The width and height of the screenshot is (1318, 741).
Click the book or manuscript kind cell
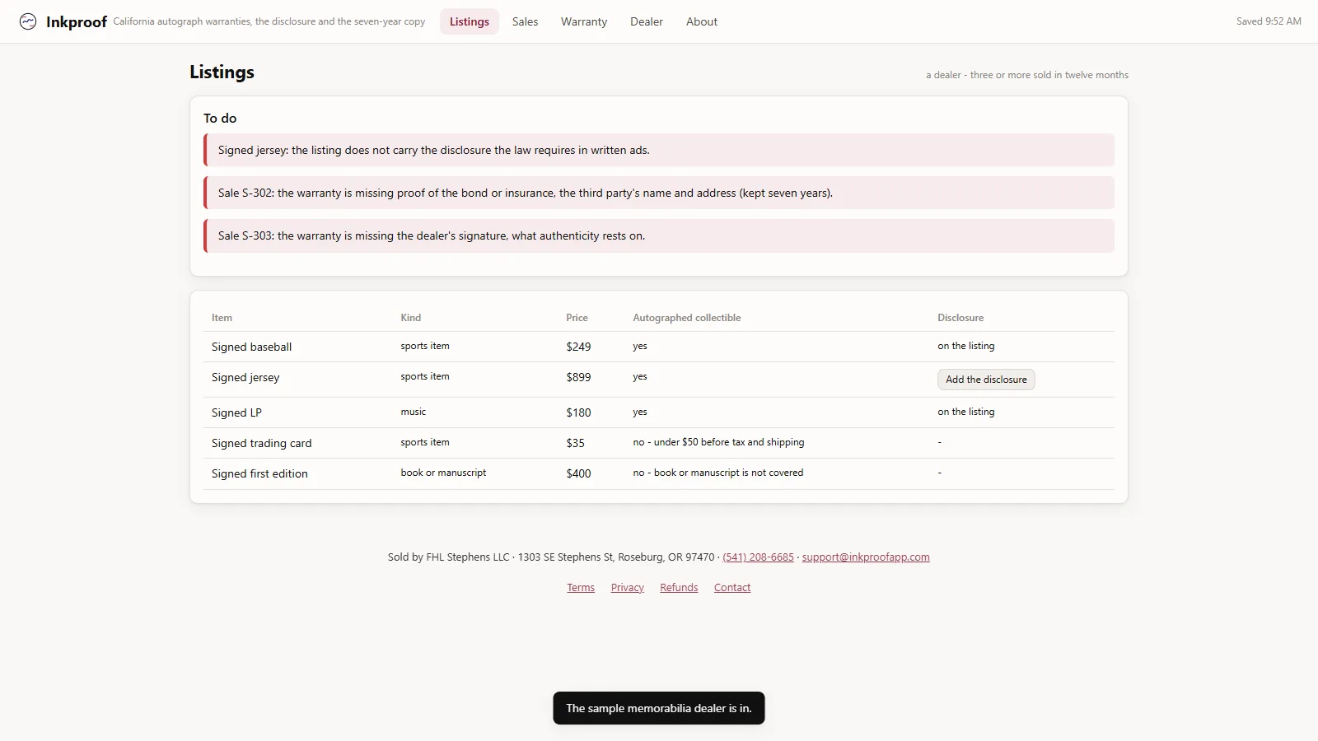coord(443,473)
